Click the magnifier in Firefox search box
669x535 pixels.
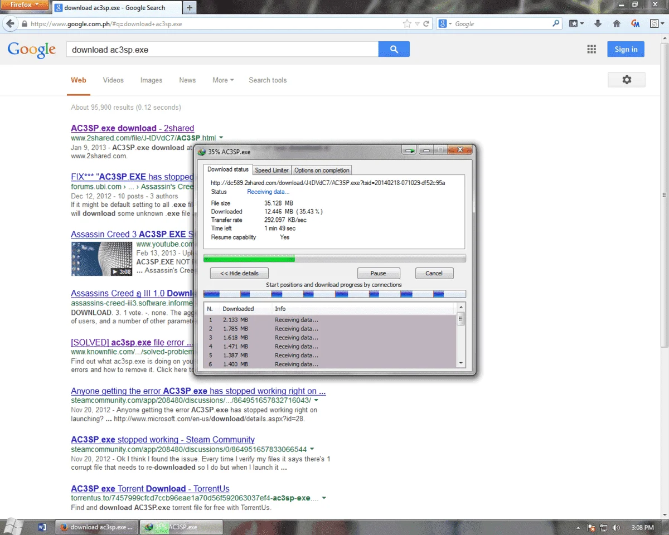(x=556, y=24)
